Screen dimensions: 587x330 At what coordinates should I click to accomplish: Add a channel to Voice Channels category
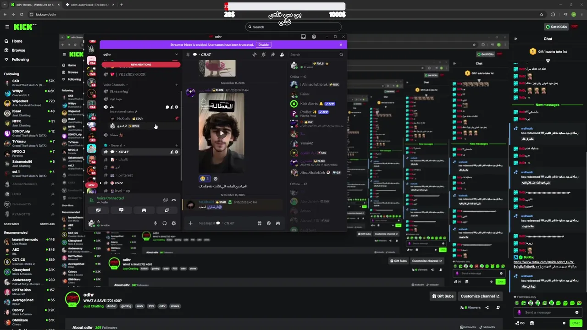177,85
